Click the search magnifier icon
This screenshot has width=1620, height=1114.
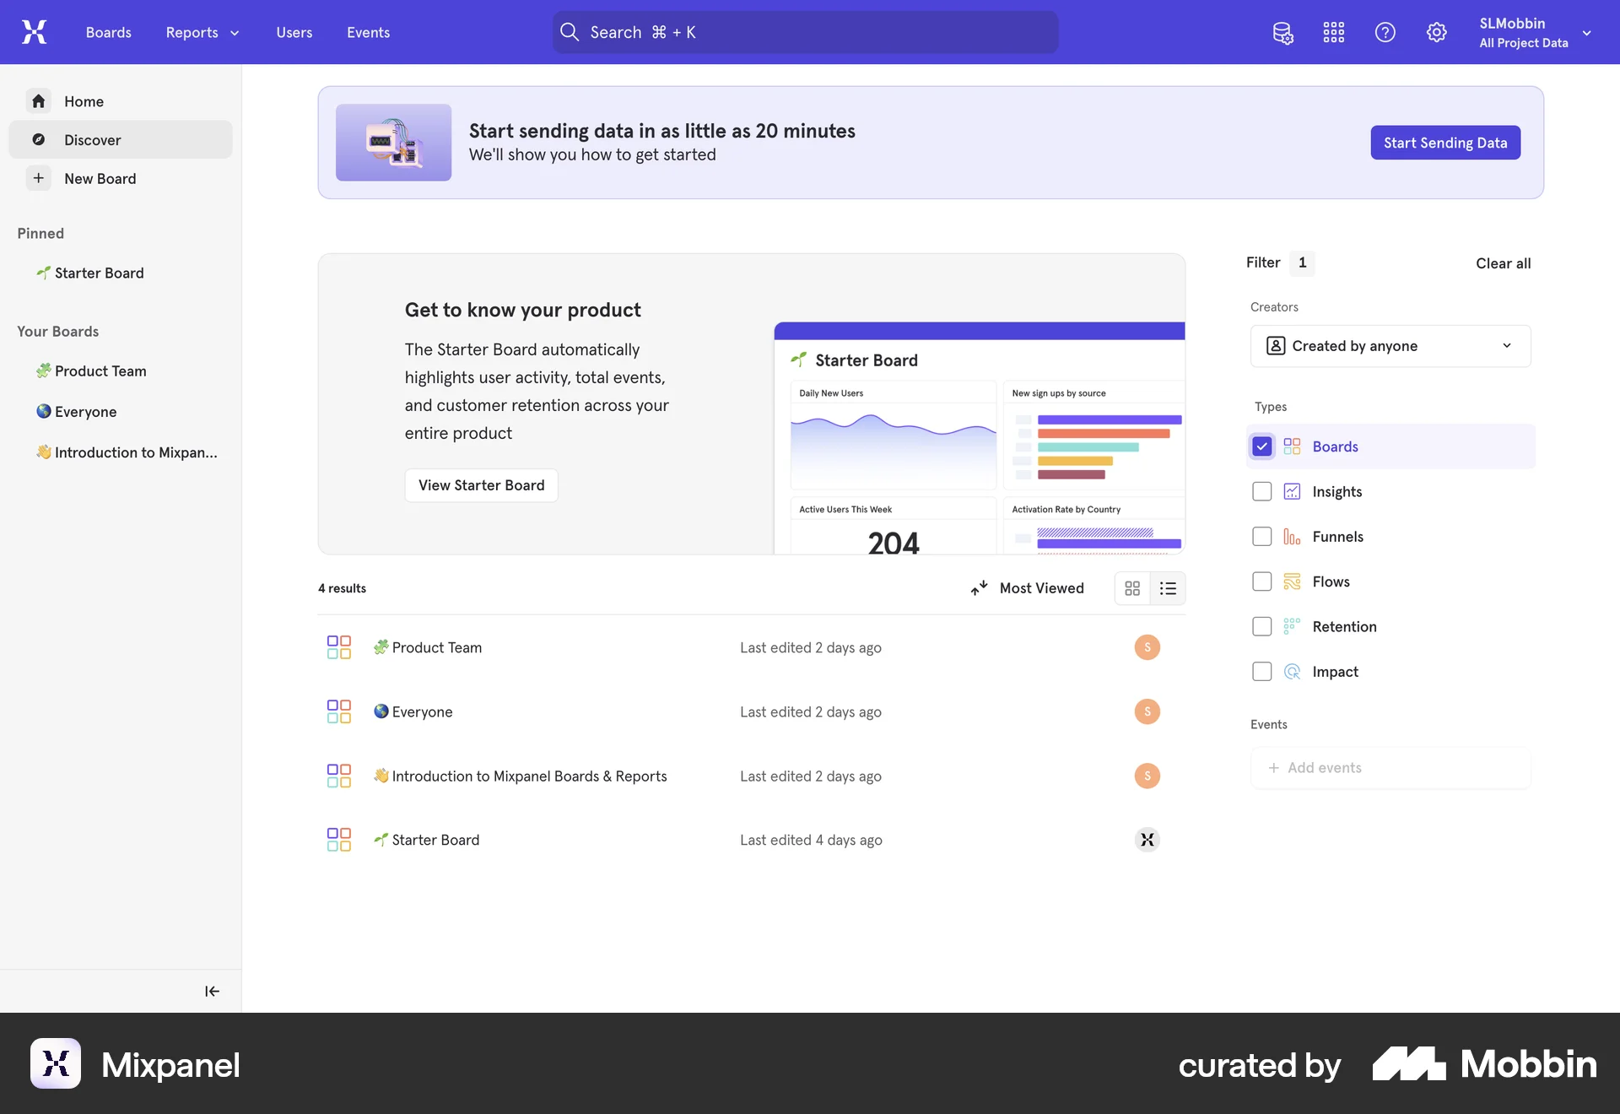(570, 32)
